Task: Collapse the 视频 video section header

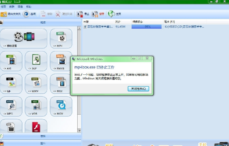Action: pyautogui.click(x=41, y=22)
